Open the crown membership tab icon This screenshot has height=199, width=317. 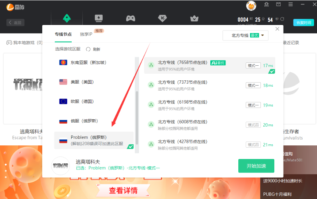pyautogui.click(x=194, y=19)
